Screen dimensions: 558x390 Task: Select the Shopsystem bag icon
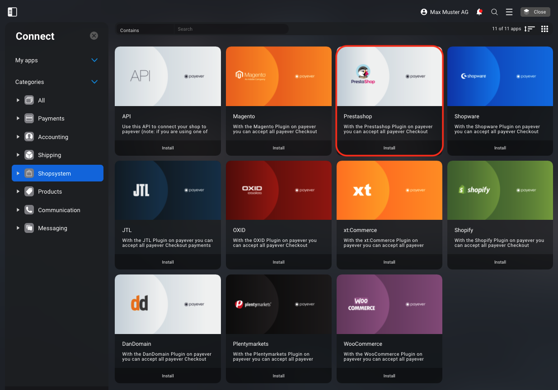pyautogui.click(x=29, y=173)
